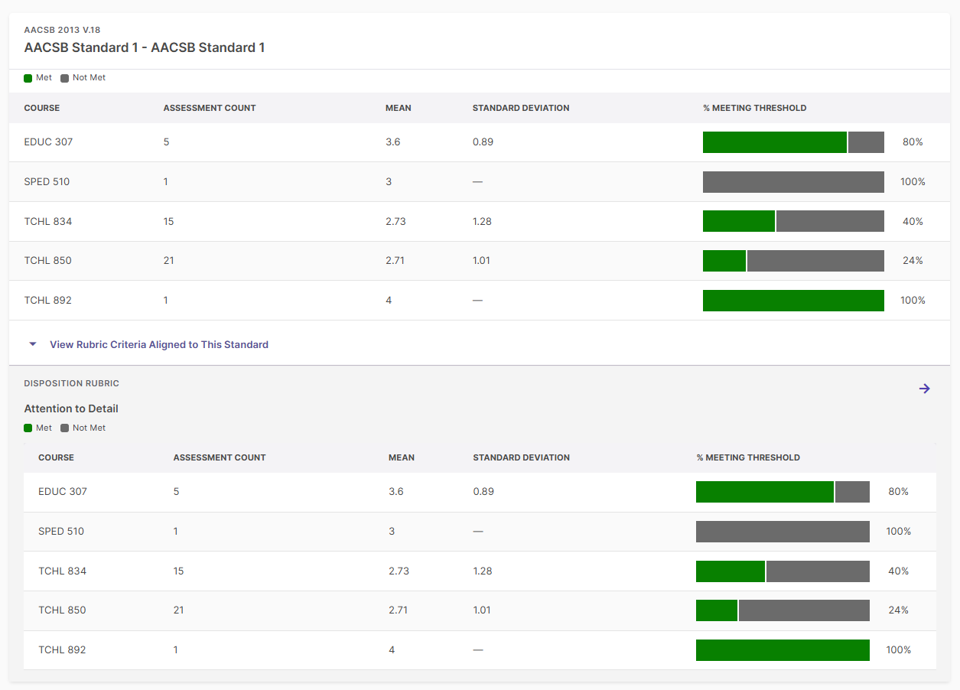Collapse View Rubric Criteria triangle icon
The image size is (960, 690).
click(33, 344)
